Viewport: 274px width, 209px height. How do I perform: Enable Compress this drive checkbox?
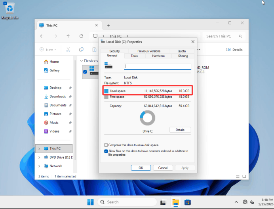(x=106, y=145)
